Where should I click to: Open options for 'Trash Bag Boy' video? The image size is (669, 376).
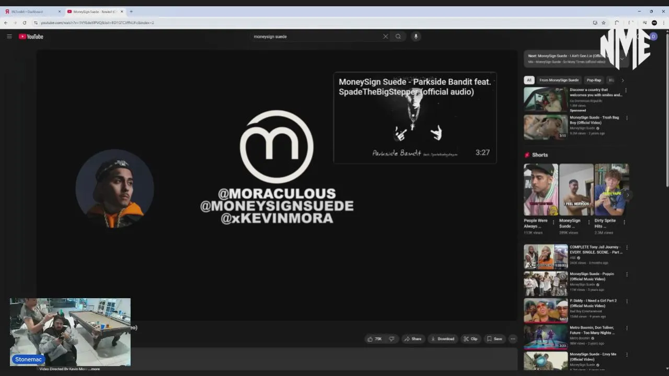(627, 118)
